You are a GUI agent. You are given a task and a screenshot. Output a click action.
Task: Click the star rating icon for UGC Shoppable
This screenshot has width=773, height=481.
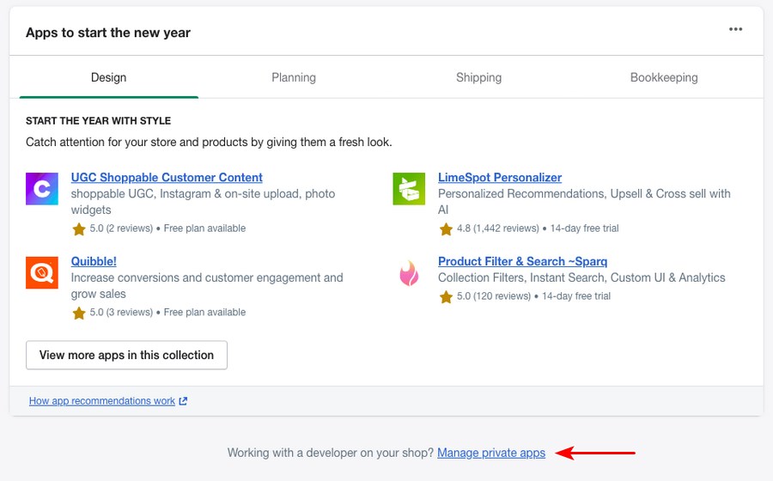79,228
